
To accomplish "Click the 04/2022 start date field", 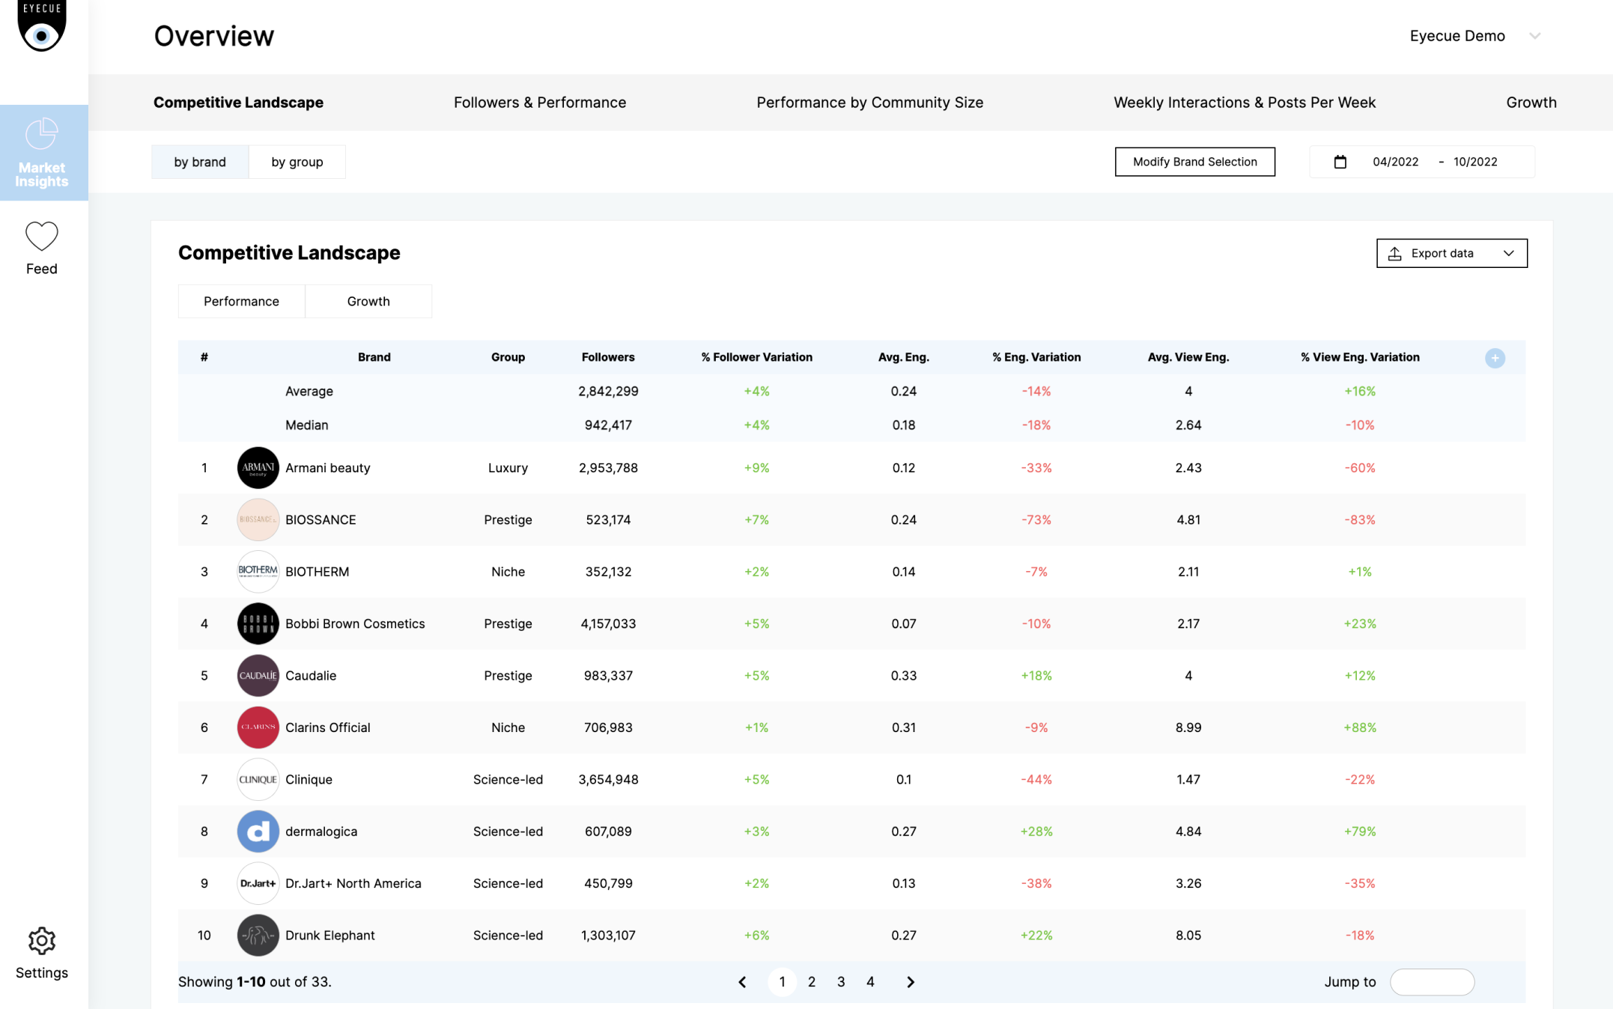I will [1395, 162].
